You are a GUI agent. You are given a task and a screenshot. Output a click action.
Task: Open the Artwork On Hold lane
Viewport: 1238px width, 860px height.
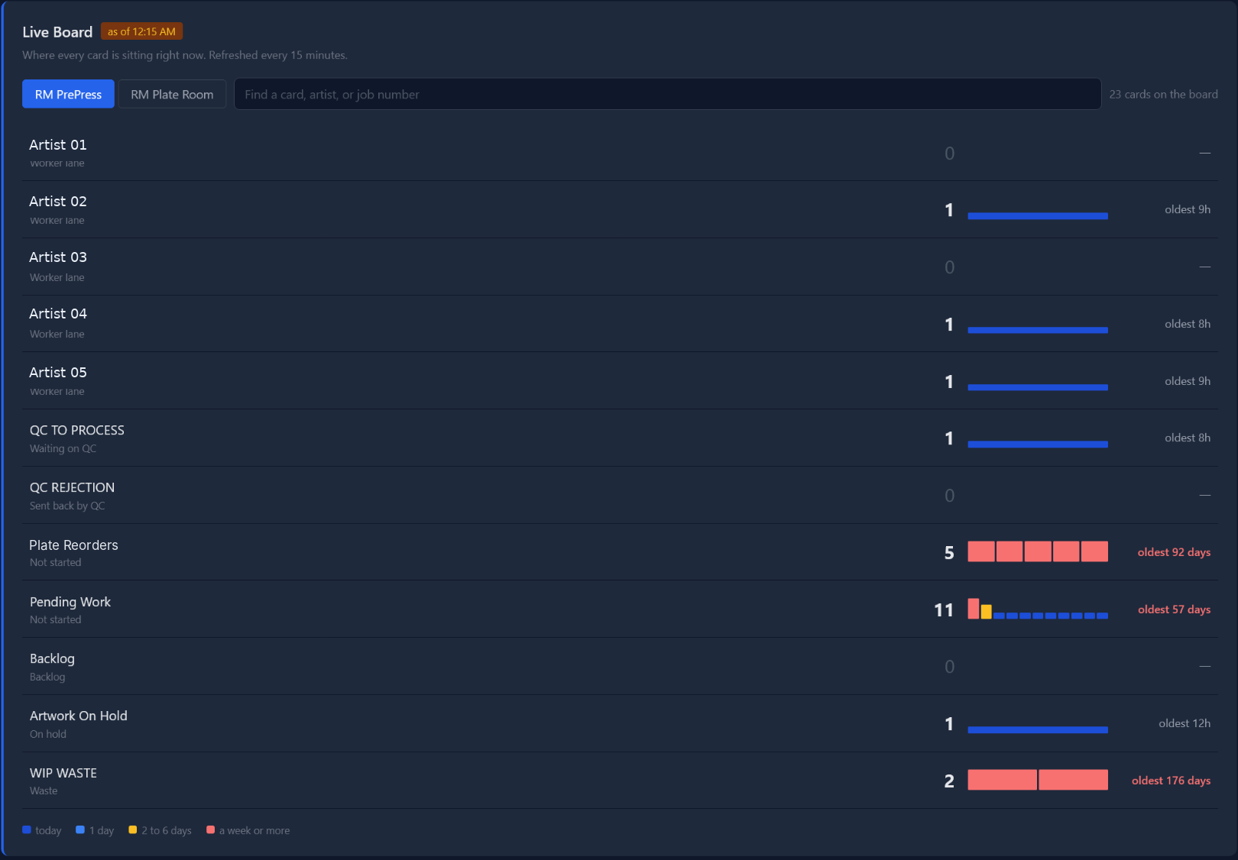click(x=620, y=723)
